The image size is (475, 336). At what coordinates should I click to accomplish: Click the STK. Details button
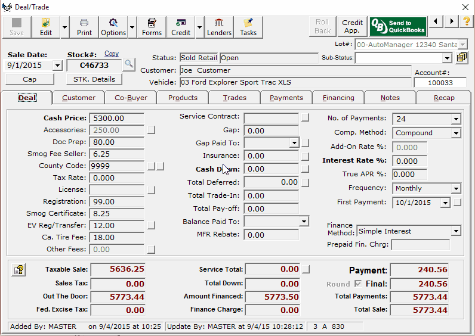point(94,79)
